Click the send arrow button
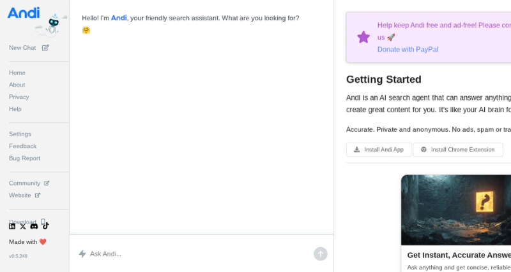This screenshot has height=272, width=511. [321, 254]
